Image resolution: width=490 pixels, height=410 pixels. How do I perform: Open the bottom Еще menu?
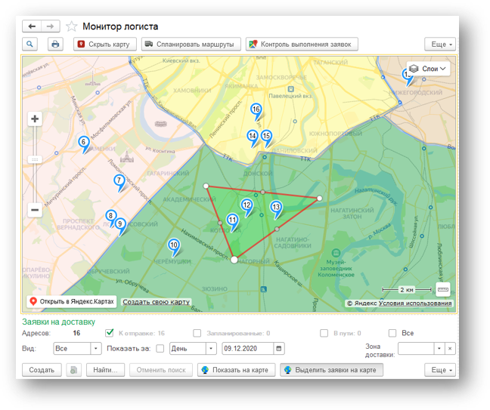[440, 370]
